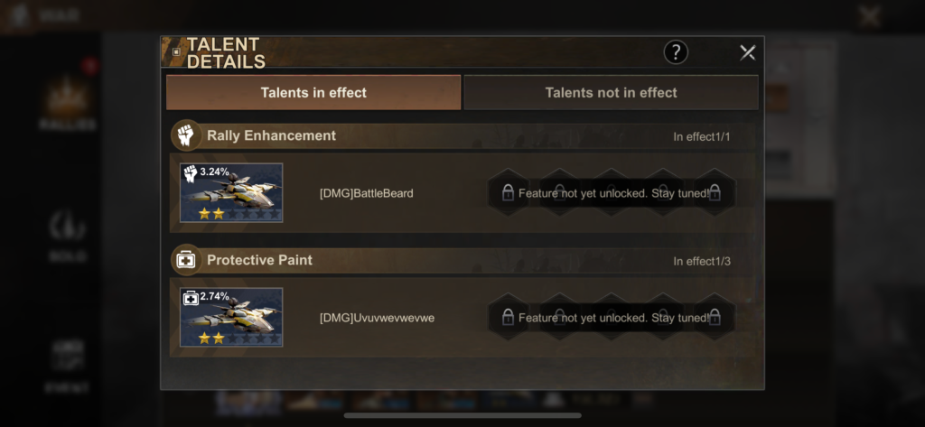The width and height of the screenshot is (925, 427).
Task: Tap the first locked hexagon slot for BattleBeard
Action: pos(508,192)
